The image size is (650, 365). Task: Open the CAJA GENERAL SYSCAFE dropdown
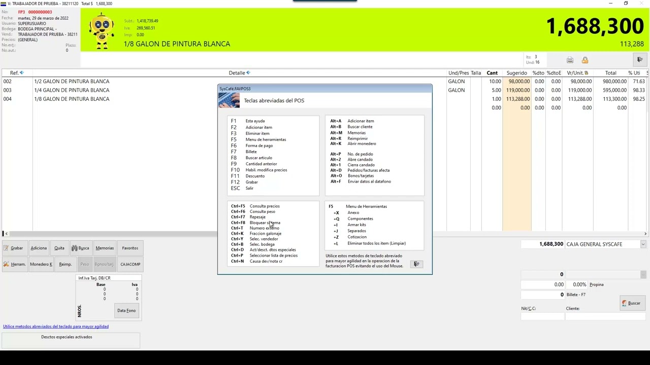(x=643, y=244)
